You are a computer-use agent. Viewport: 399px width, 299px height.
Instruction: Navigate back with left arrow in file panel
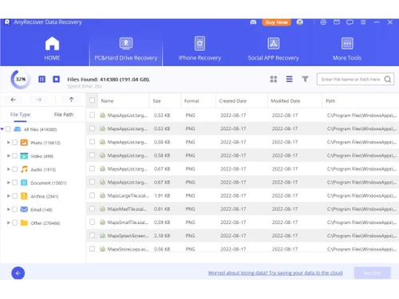point(14,100)
